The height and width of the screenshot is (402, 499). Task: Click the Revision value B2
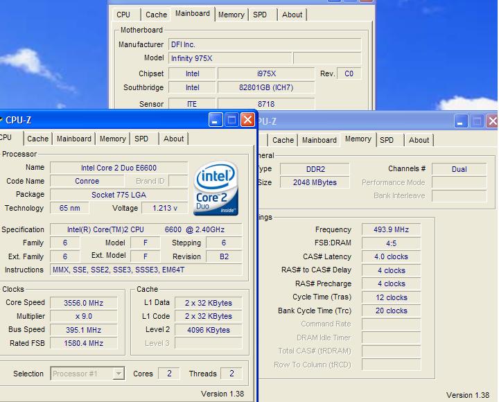(x=224, y=256)
